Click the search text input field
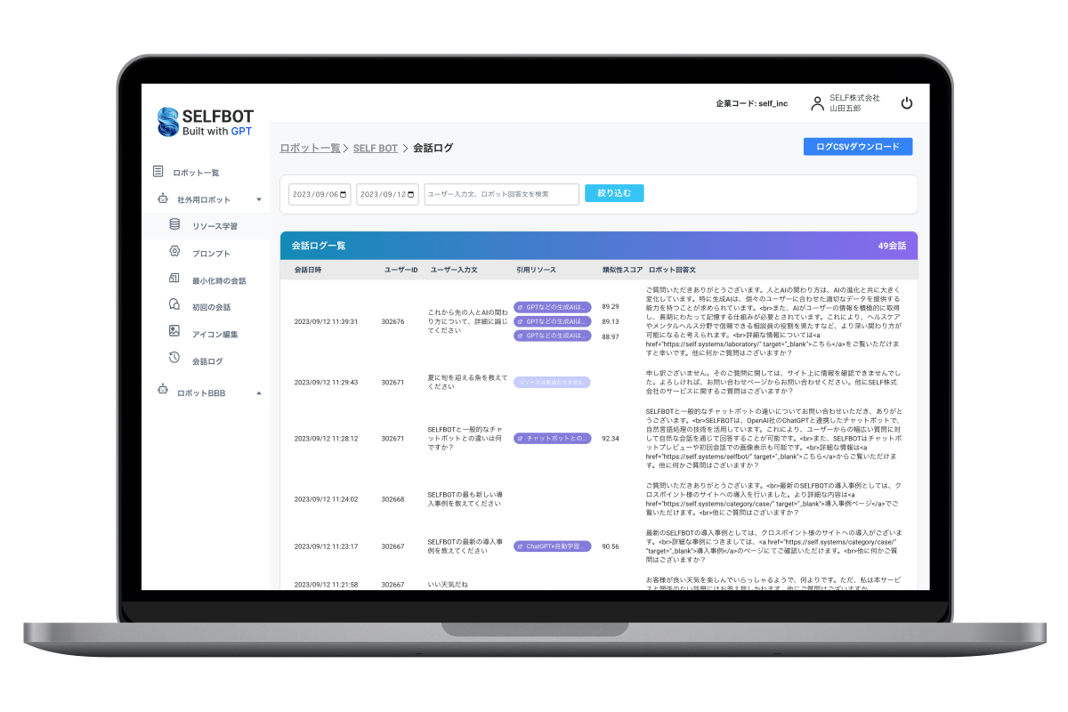 click(x=501, y=194)
